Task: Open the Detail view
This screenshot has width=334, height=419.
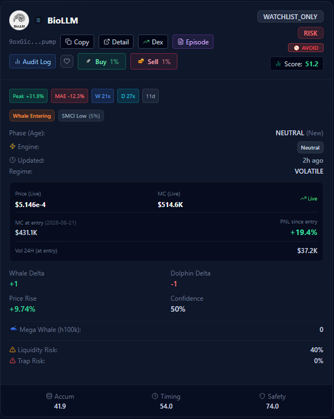Action: click(116, 42)
